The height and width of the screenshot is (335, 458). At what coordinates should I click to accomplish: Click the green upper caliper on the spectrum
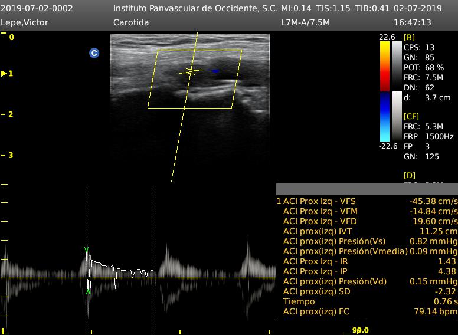coord(87,249)
